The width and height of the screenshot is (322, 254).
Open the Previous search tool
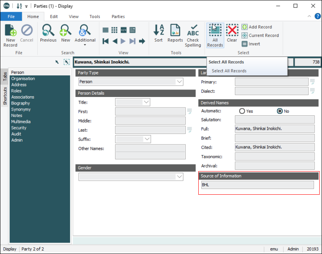pos(48,35)
